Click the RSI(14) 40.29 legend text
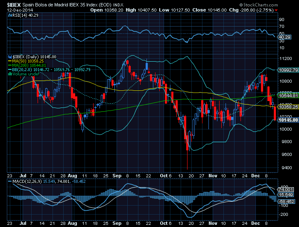Image resolution: width=299 pixels, height=227 pixels. (x=25, y=15)
